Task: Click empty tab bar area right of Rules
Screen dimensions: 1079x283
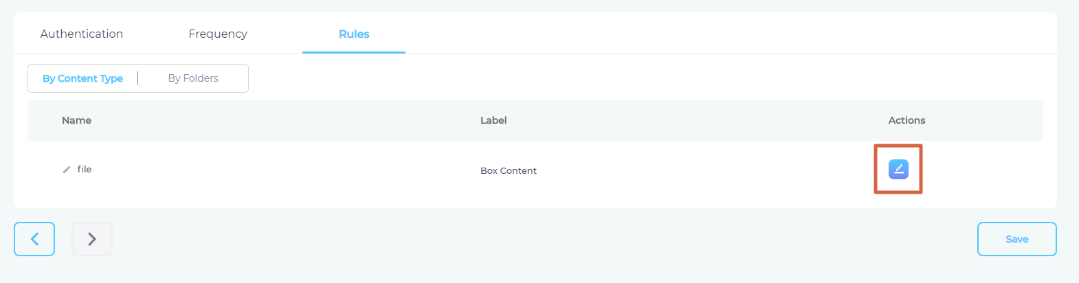Action: (x=687, y=34)
